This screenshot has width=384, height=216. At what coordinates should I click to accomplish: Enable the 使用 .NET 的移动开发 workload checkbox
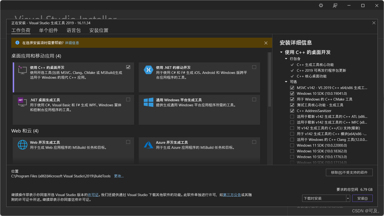pos(254,67)
